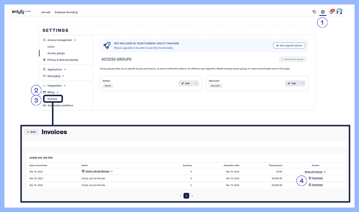Click the Back button on Invoices
This screenshot has width=359, height=212.
(31, 132)
